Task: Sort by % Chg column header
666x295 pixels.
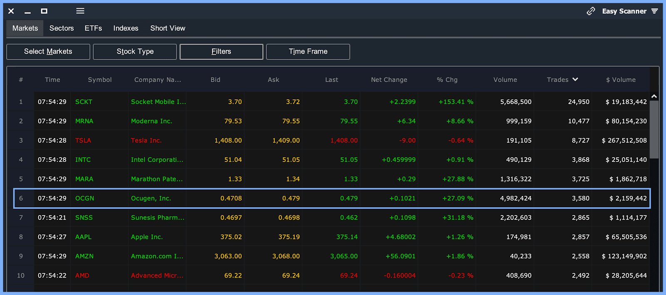Action: coord(447,79)
